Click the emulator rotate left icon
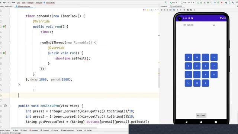Screen dimensions: 238x134 tap(170, 10)
